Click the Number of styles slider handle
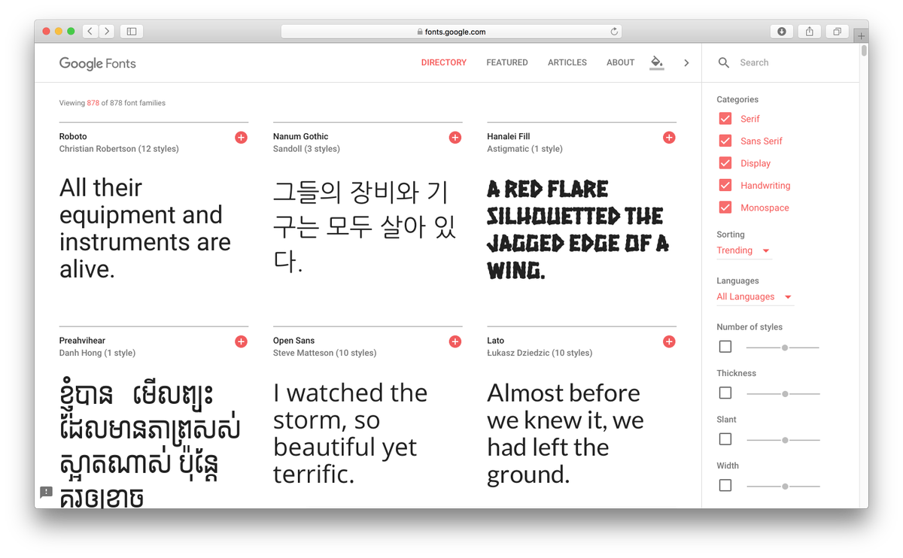 (785, 347)
